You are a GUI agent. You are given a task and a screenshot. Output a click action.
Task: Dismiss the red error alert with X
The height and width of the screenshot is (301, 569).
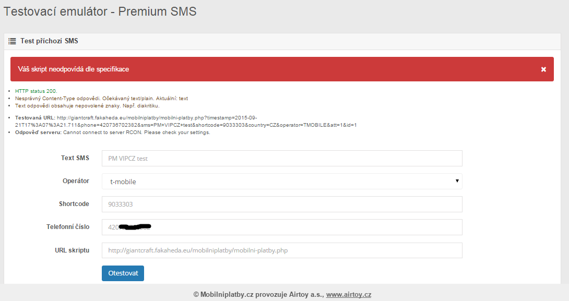543,69
